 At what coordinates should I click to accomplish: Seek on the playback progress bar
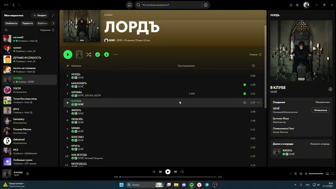click(168, 177)
